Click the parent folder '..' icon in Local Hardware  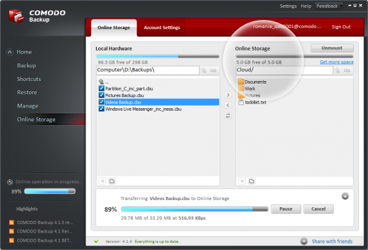point(101,82)
